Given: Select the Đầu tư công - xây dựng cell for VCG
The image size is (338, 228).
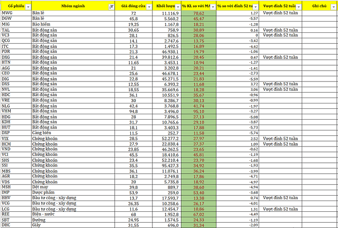Looking at the screenshot, I should [x=73, y=203].
